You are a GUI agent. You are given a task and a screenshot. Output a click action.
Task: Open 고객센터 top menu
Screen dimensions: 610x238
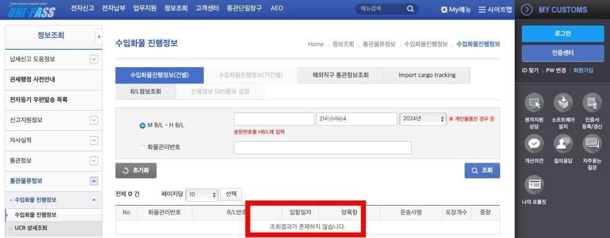click(207, 8)
